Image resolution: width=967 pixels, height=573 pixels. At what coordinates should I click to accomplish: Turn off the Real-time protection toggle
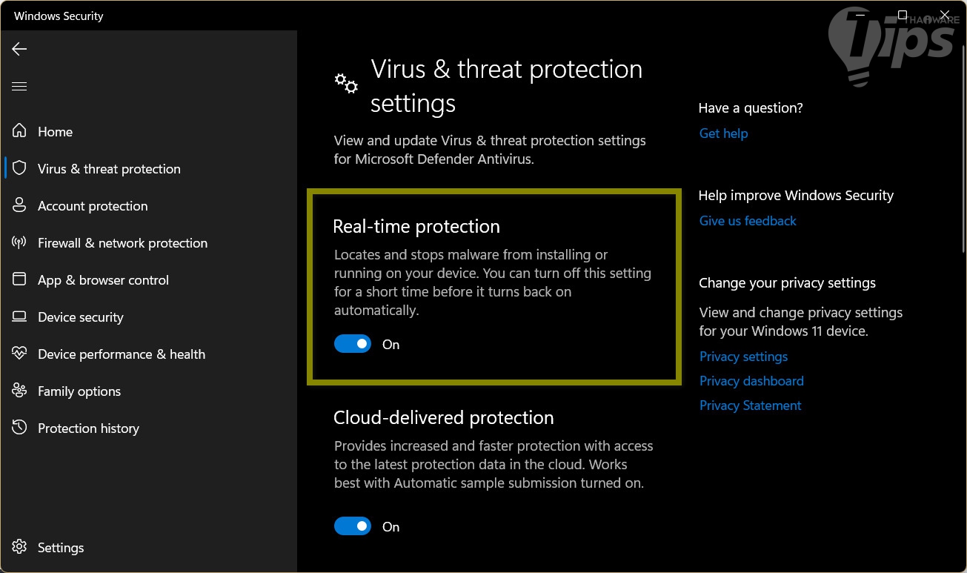[353, 344]
